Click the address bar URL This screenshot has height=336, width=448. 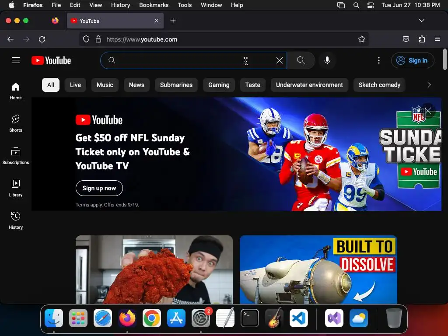142,39
